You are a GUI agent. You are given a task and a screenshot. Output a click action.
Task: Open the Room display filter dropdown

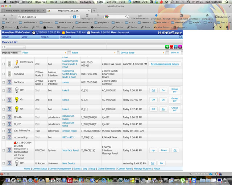pos(94,53)
